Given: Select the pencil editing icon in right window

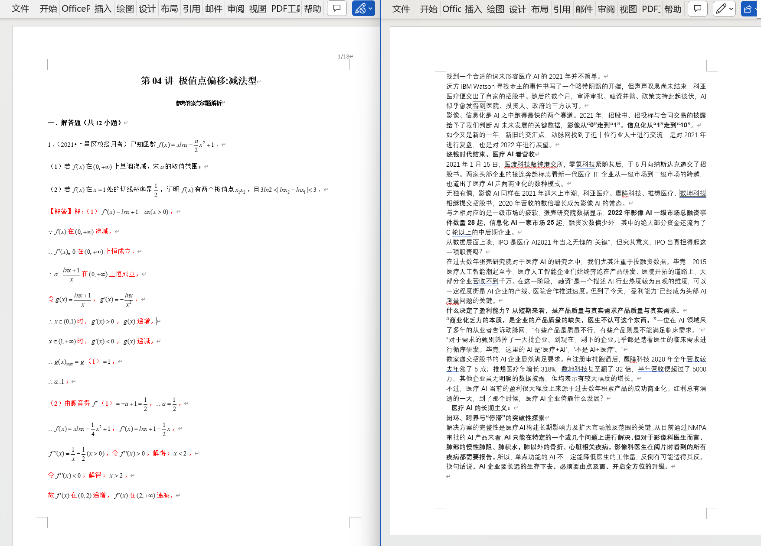Looking at the screenshot, I should 721,8.
